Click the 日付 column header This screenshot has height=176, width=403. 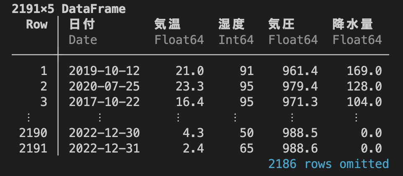pyautogui.click(x=82, y=25)
